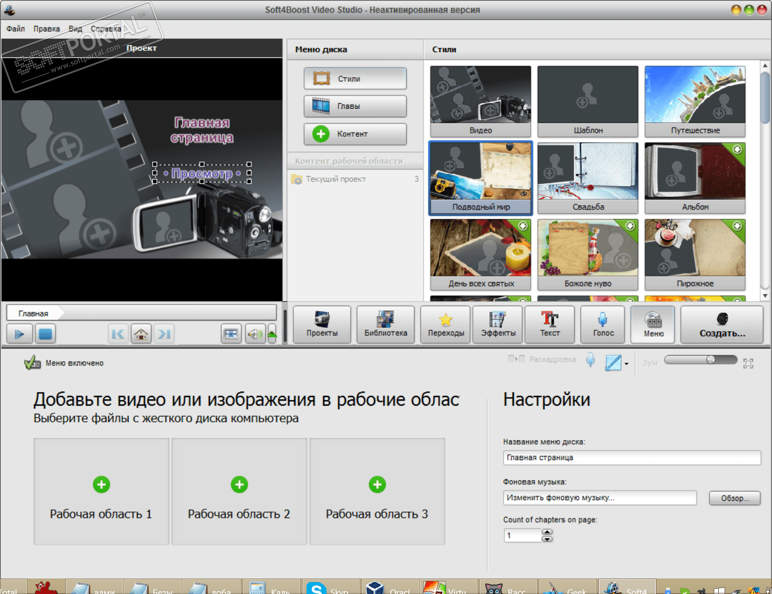Image resolution: width=772 pixels, height=594 pixels.
Task: Open the Справка menu
Action: (x=106, y=29)
